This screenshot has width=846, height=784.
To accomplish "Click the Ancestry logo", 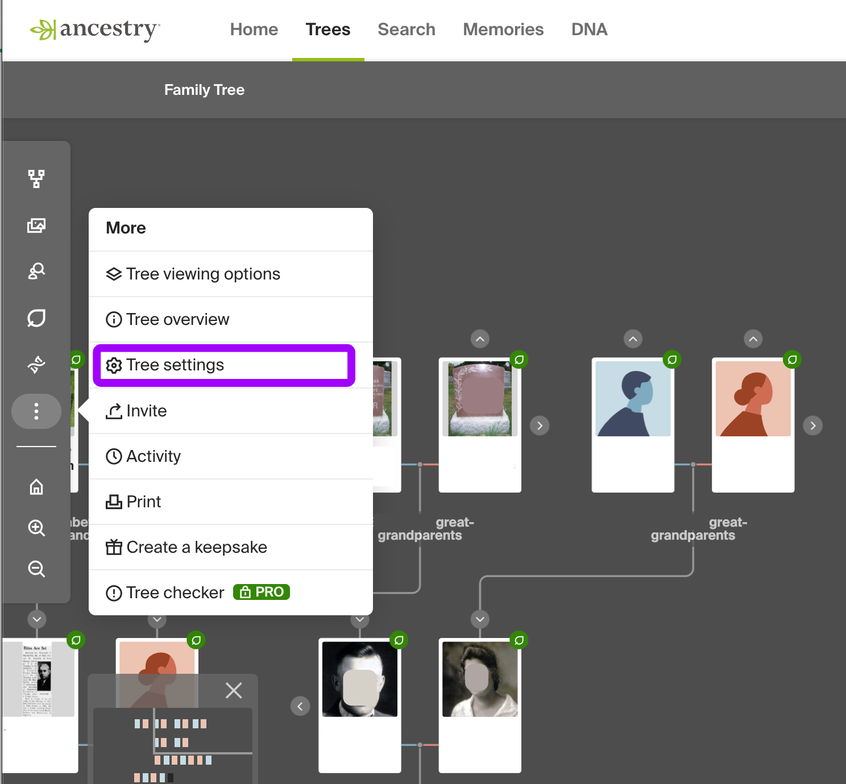I will pyautogui.click(x=94, y=30).
